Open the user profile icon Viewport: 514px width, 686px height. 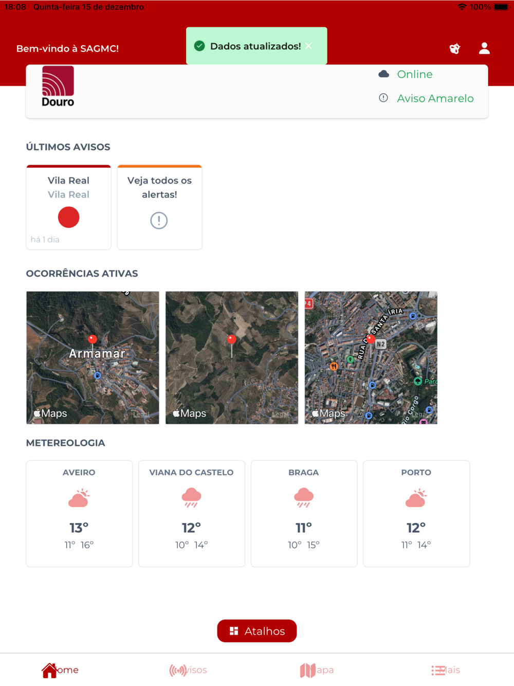click(484, 48)
